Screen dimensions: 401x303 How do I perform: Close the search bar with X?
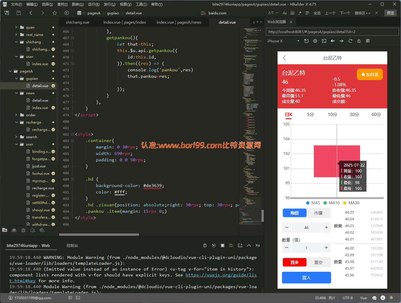point(376,13)
